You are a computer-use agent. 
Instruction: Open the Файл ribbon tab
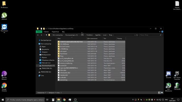click(x=39, y=32)
